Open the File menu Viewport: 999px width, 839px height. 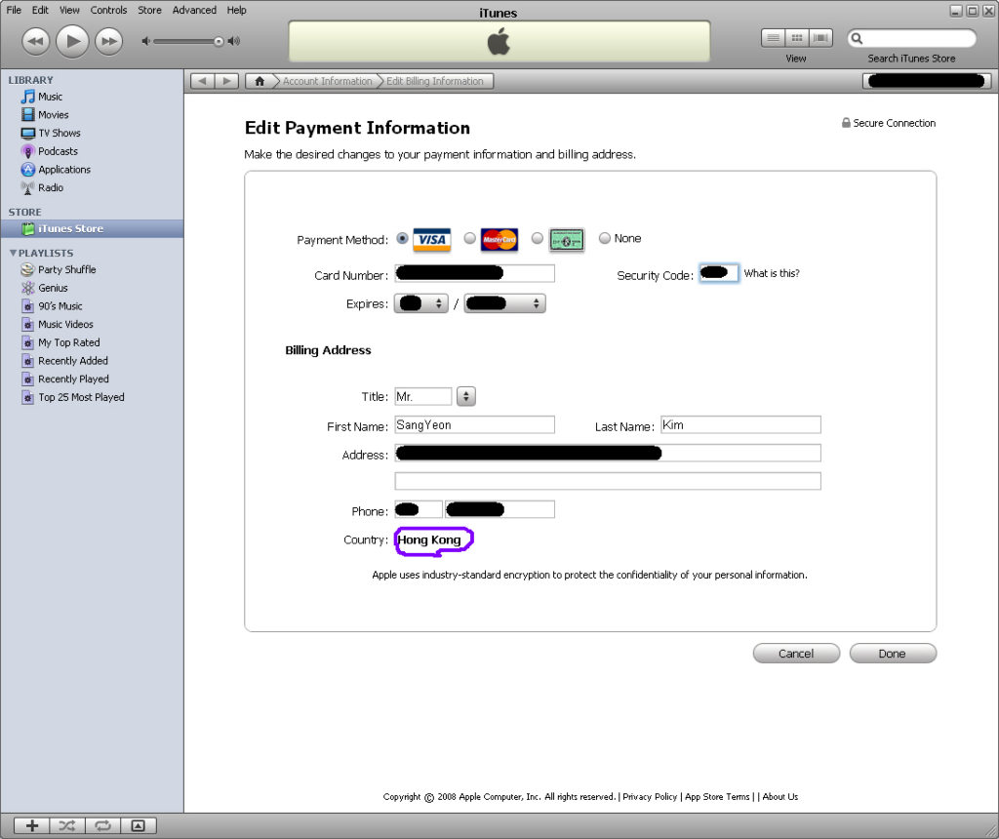click(14, 10)
